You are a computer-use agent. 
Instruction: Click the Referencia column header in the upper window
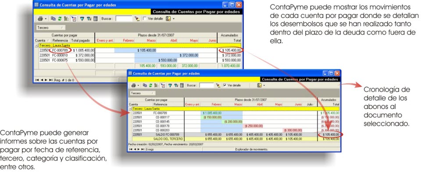pyautogui.click(x=60, y=40)
